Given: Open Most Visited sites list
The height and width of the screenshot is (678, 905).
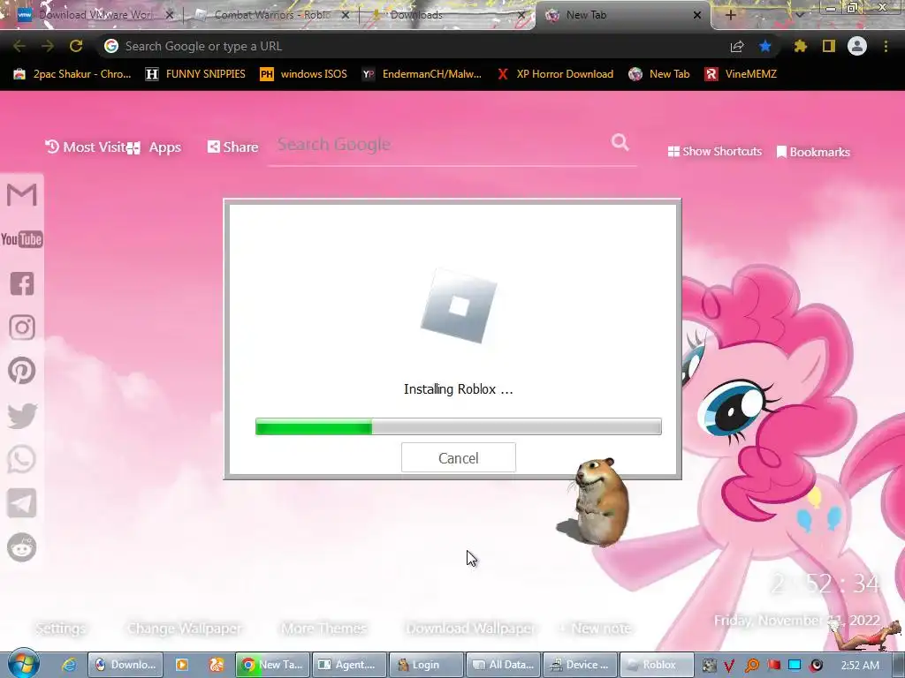Looking at the screenshot, I should 86,147.
